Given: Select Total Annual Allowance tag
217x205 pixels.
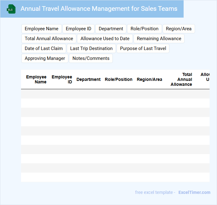Looking at the screenshot, I should 49,39.
